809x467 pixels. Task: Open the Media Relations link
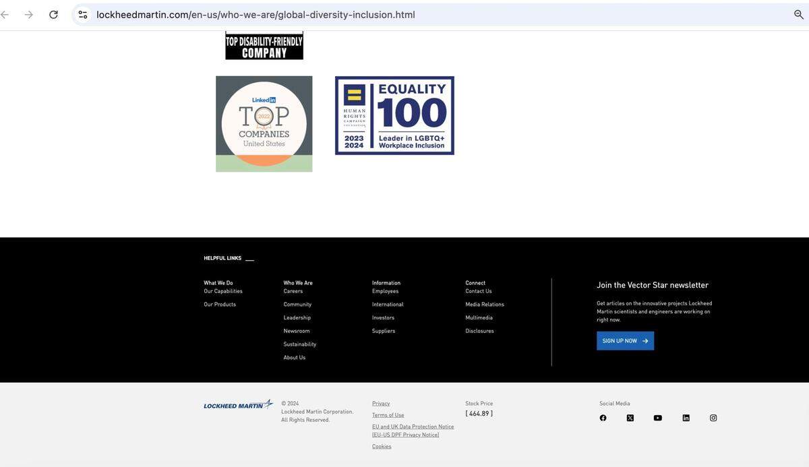(485, 305)
